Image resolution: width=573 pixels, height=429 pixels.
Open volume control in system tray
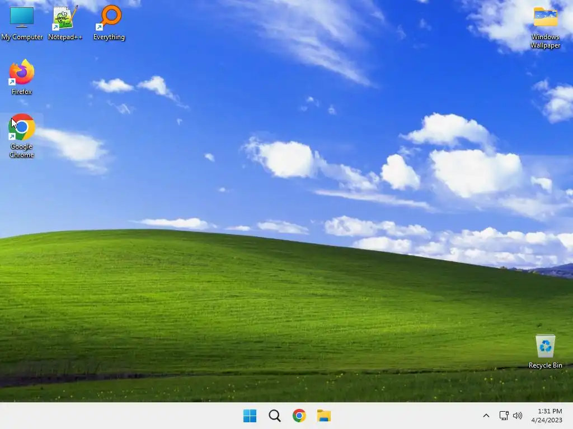(x=518, y=416)
